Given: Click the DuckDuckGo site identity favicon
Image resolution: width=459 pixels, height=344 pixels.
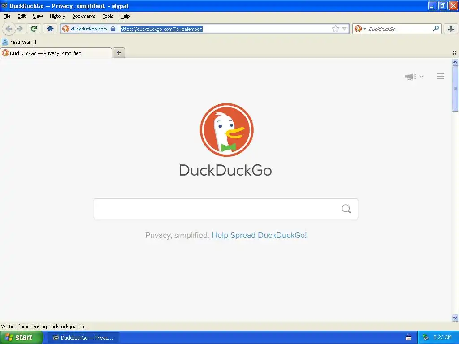Looking at the screenshot, I should pos(66,29).
